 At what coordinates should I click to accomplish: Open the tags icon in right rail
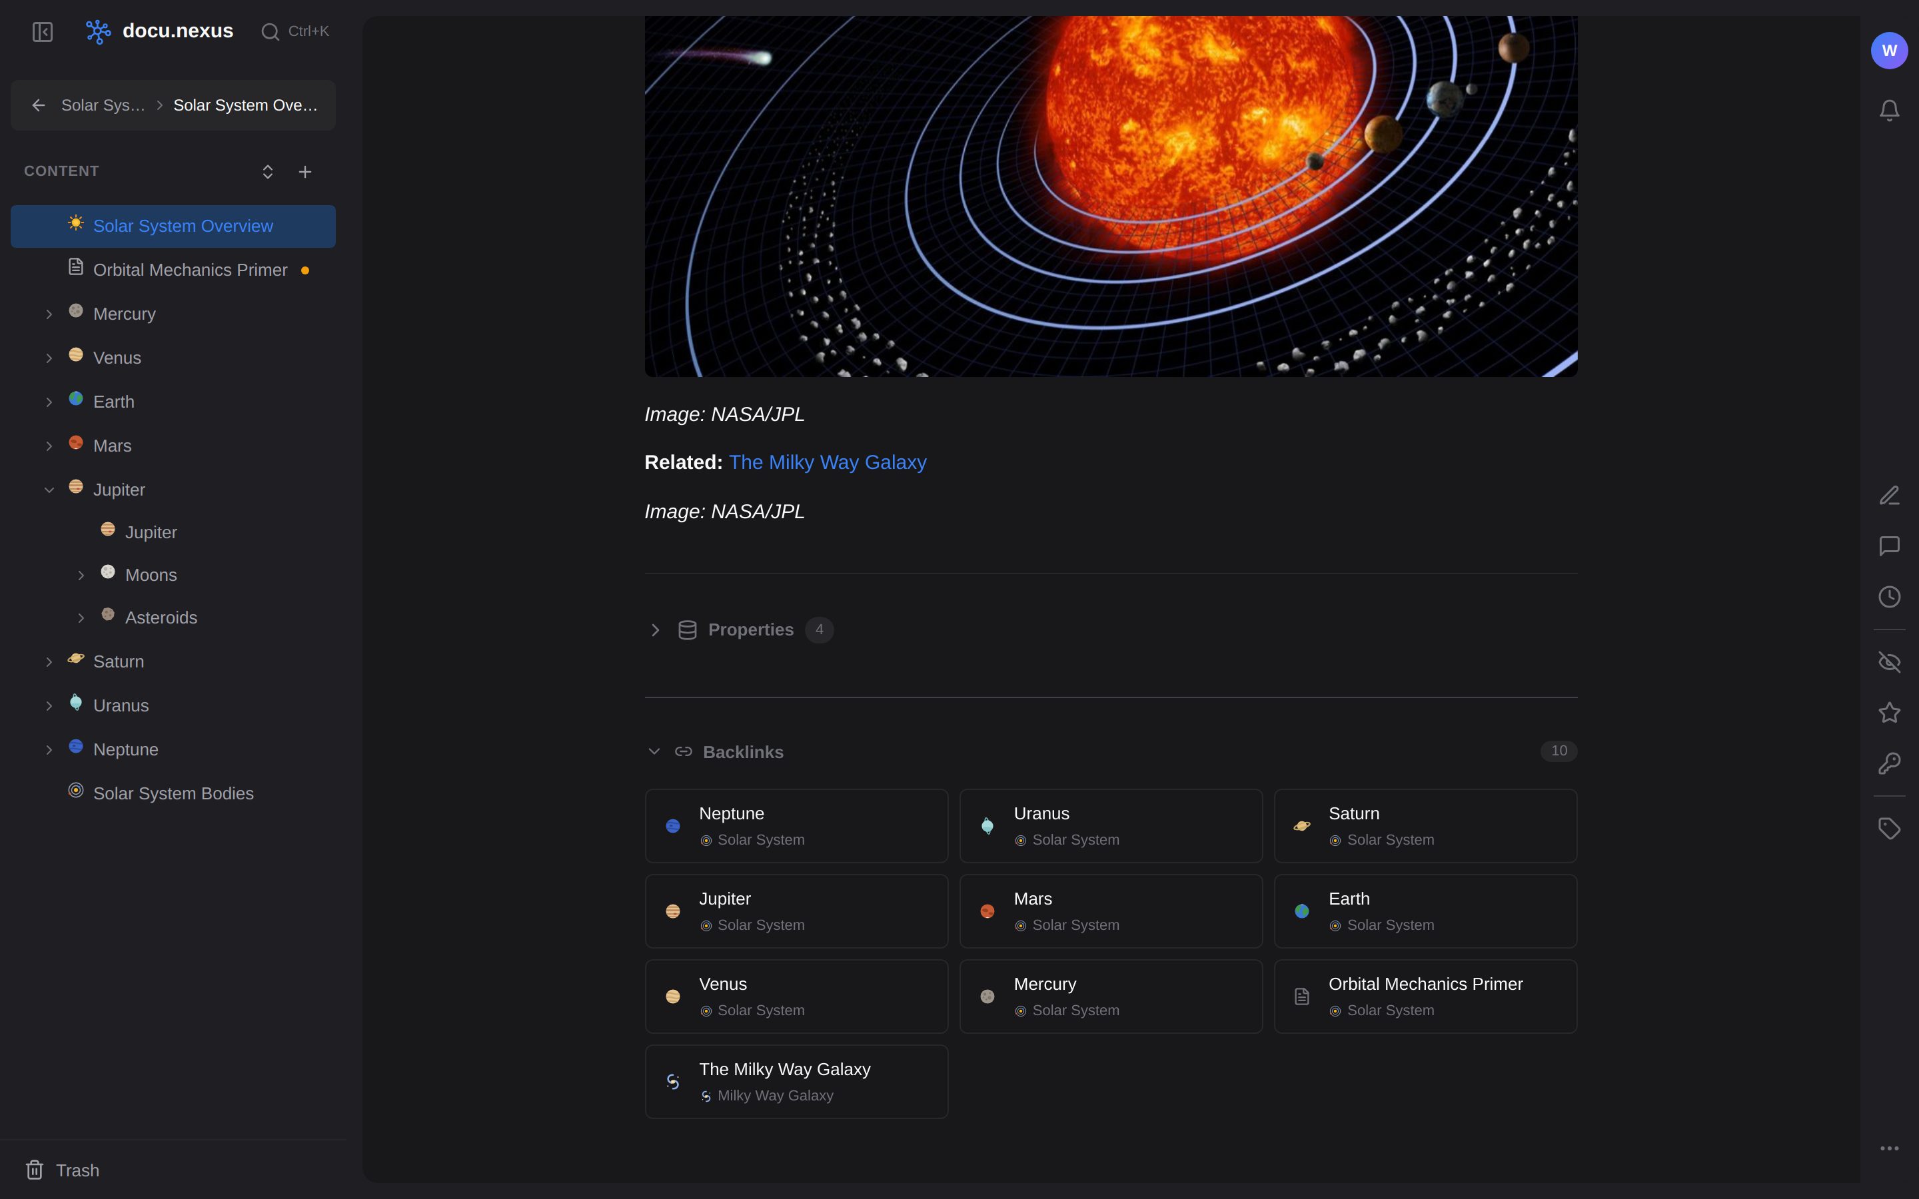tap(1889, 828)
